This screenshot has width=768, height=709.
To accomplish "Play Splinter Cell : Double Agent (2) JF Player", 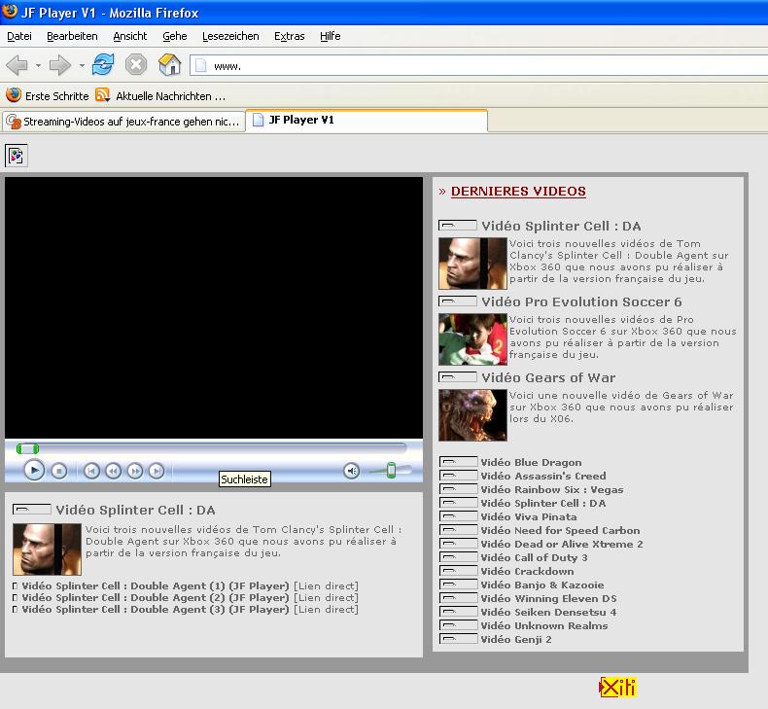I will 156,598.
